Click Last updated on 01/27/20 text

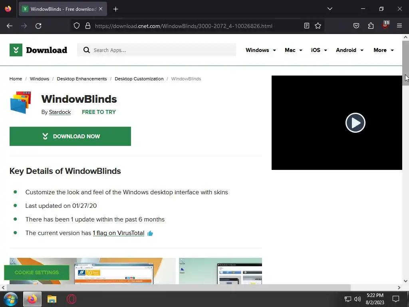click(61, 206)
